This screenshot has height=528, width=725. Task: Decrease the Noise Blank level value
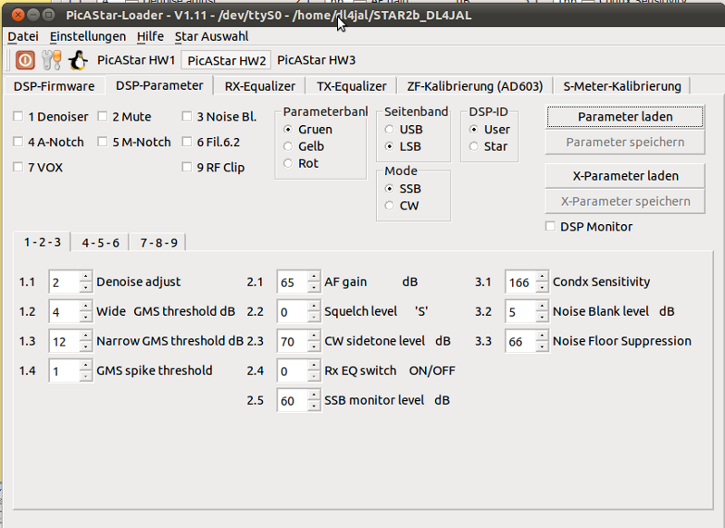pyautogui.click(x=542, y=317)
